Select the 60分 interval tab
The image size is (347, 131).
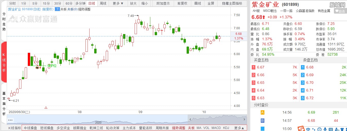[x=69, y=4]
